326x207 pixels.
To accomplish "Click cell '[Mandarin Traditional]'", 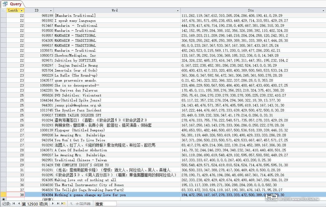I will click(117, 16).
